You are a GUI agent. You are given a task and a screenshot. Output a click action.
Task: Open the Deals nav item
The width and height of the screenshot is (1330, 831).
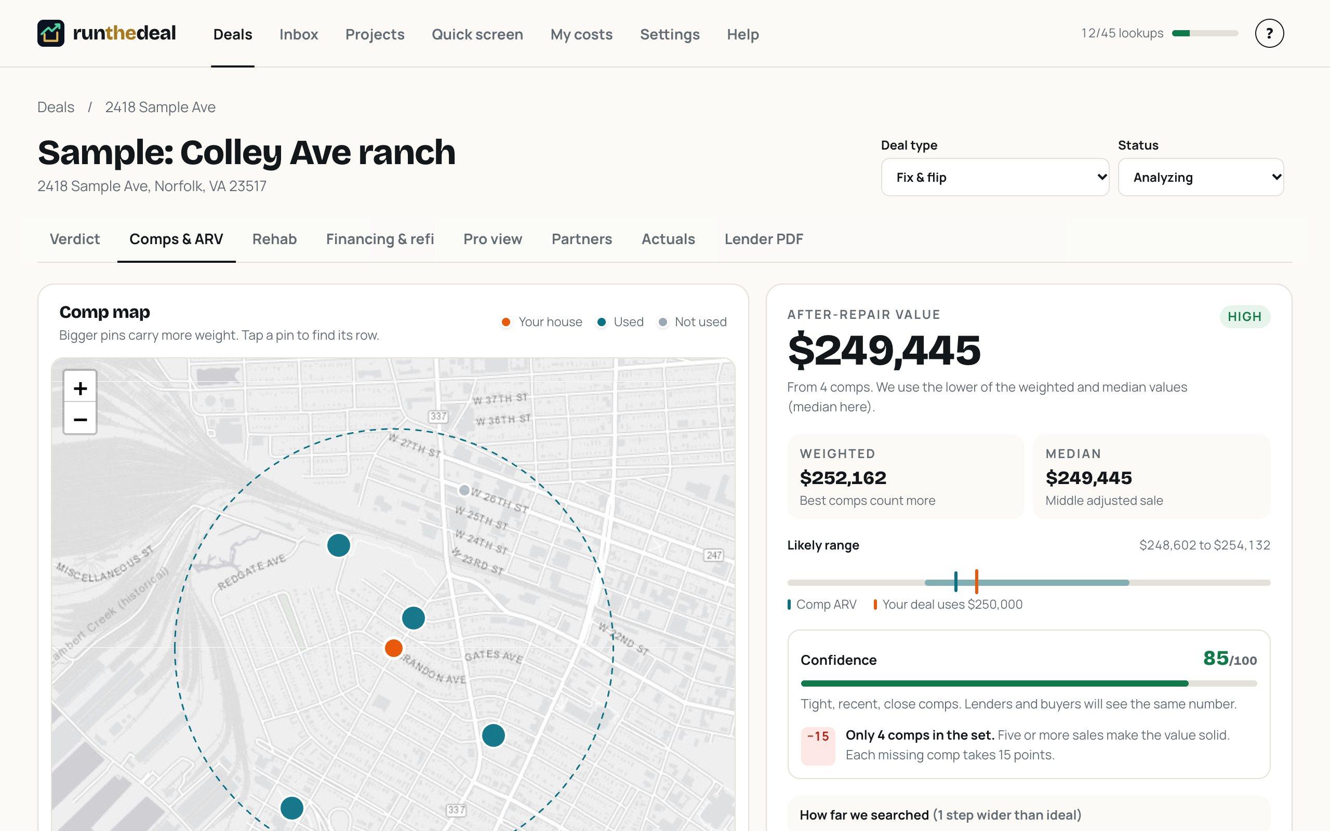pos(232,34)
